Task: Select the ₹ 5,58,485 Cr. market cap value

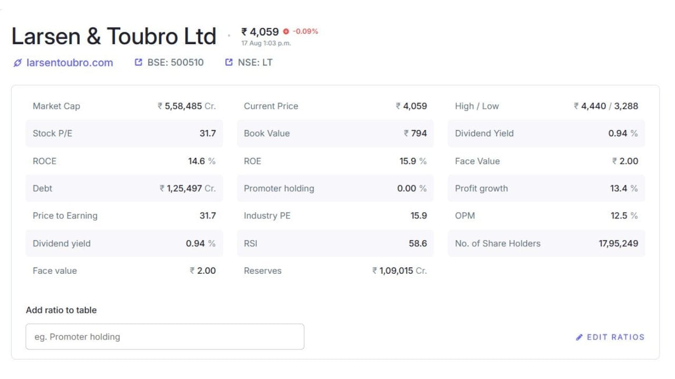Action: pos(187,106)
